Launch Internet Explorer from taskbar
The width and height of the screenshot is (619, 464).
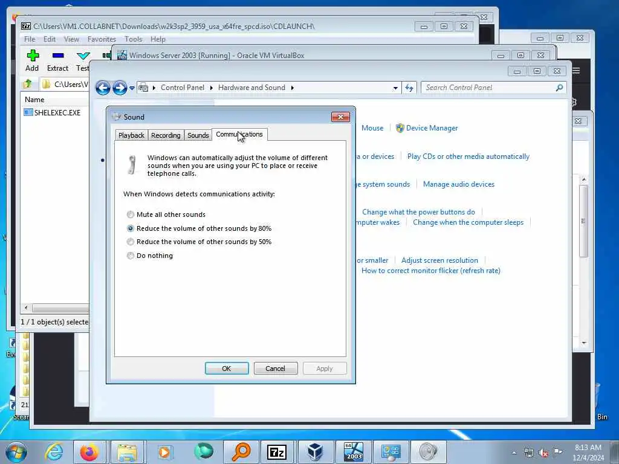[54, 452]
